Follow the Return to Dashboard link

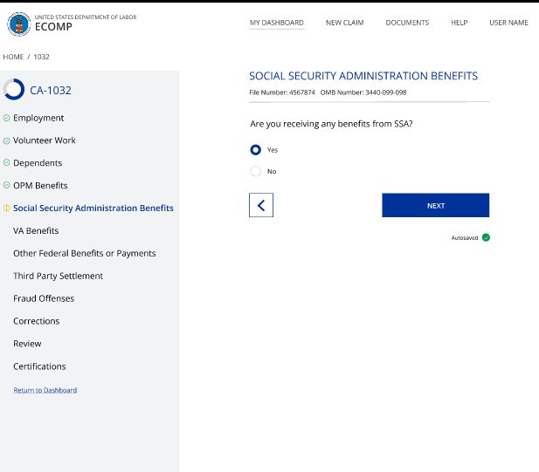(x=45, y=390)
